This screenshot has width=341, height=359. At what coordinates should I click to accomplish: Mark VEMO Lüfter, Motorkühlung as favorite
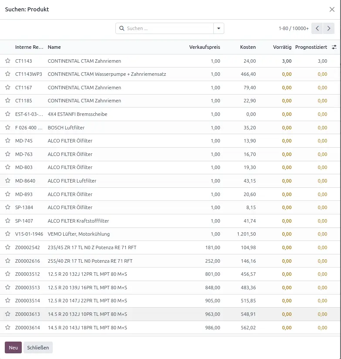7,234
